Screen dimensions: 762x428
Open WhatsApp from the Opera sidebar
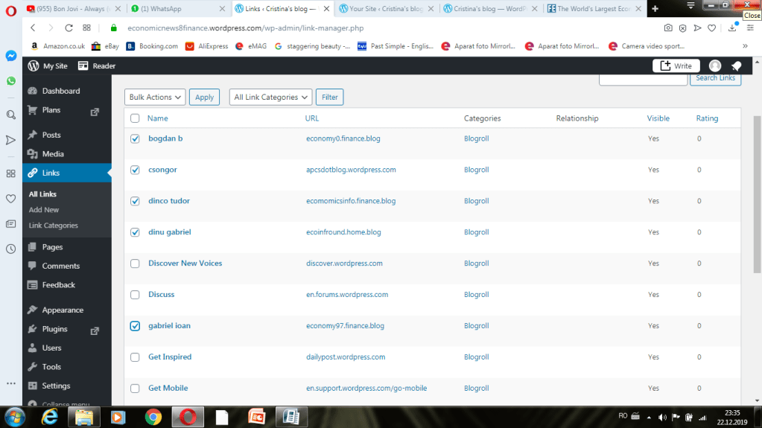coord(11,81)
